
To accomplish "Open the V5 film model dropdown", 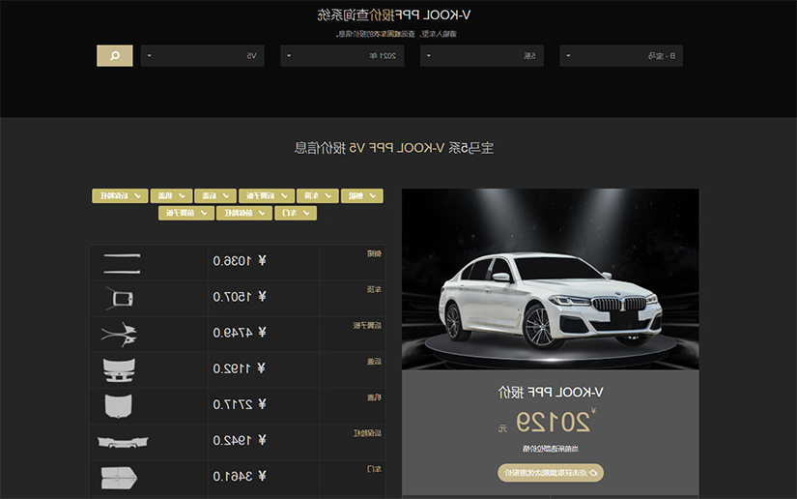I will pyautogui.click(x=203, y=56).
